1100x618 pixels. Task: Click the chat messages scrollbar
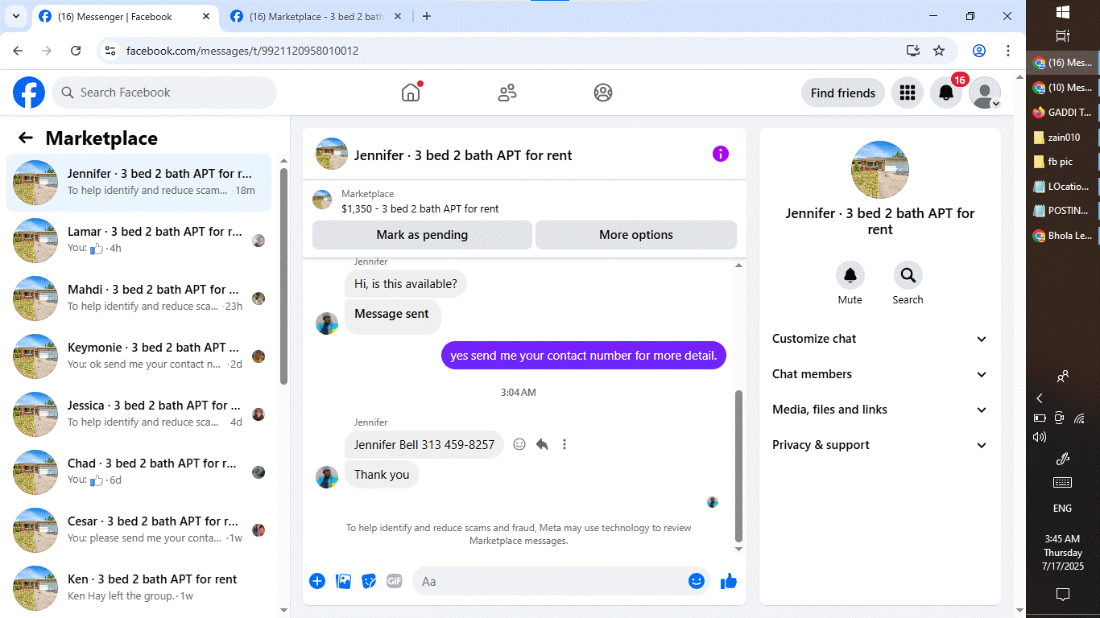coord(739,467)
